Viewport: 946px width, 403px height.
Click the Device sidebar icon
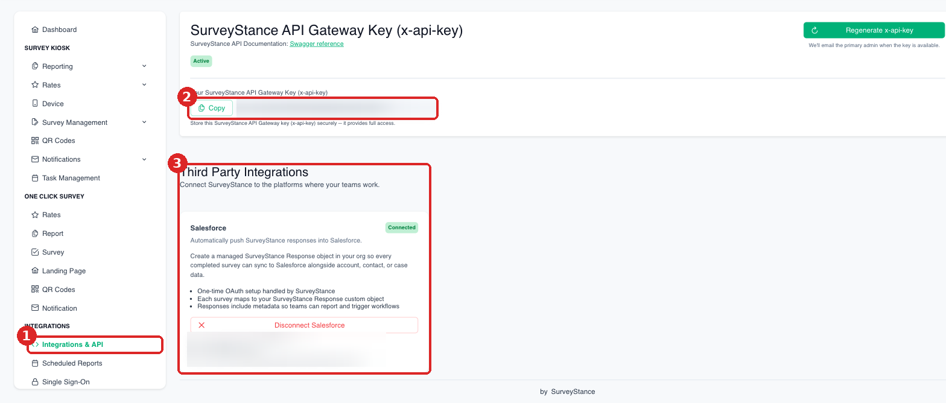(35, 104)
